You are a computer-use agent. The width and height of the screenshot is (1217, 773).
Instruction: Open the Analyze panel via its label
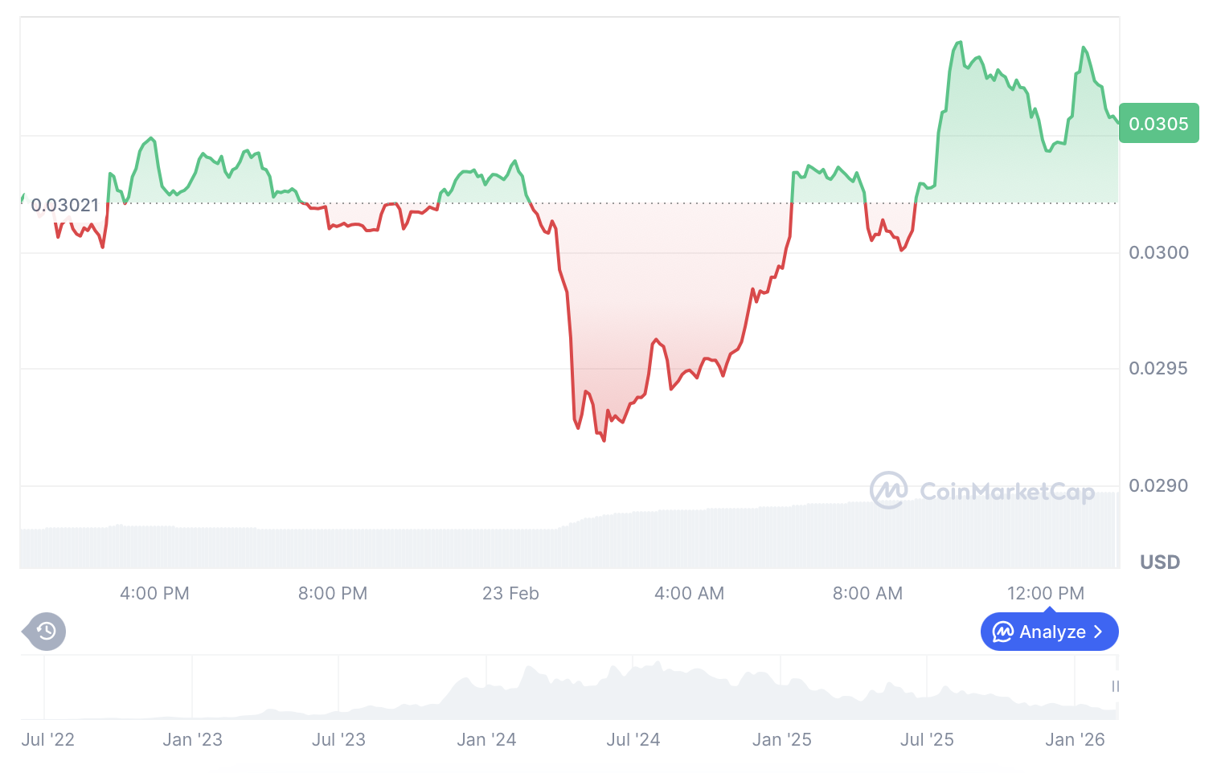click(1052, 632)
